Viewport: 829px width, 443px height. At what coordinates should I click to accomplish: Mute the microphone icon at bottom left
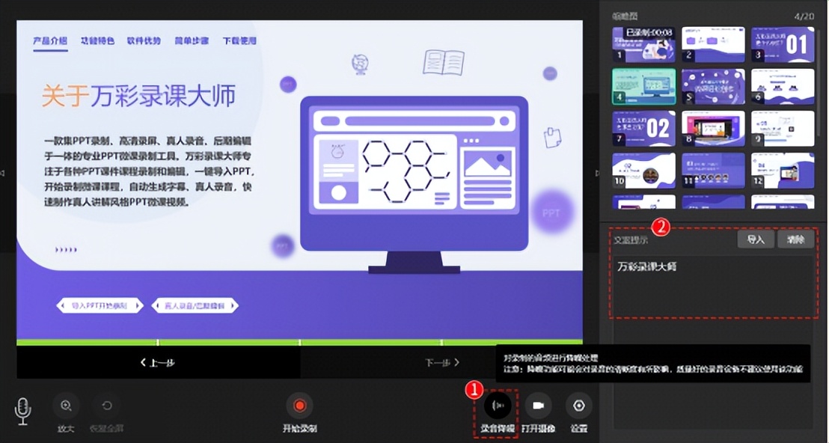pos(22,408)
